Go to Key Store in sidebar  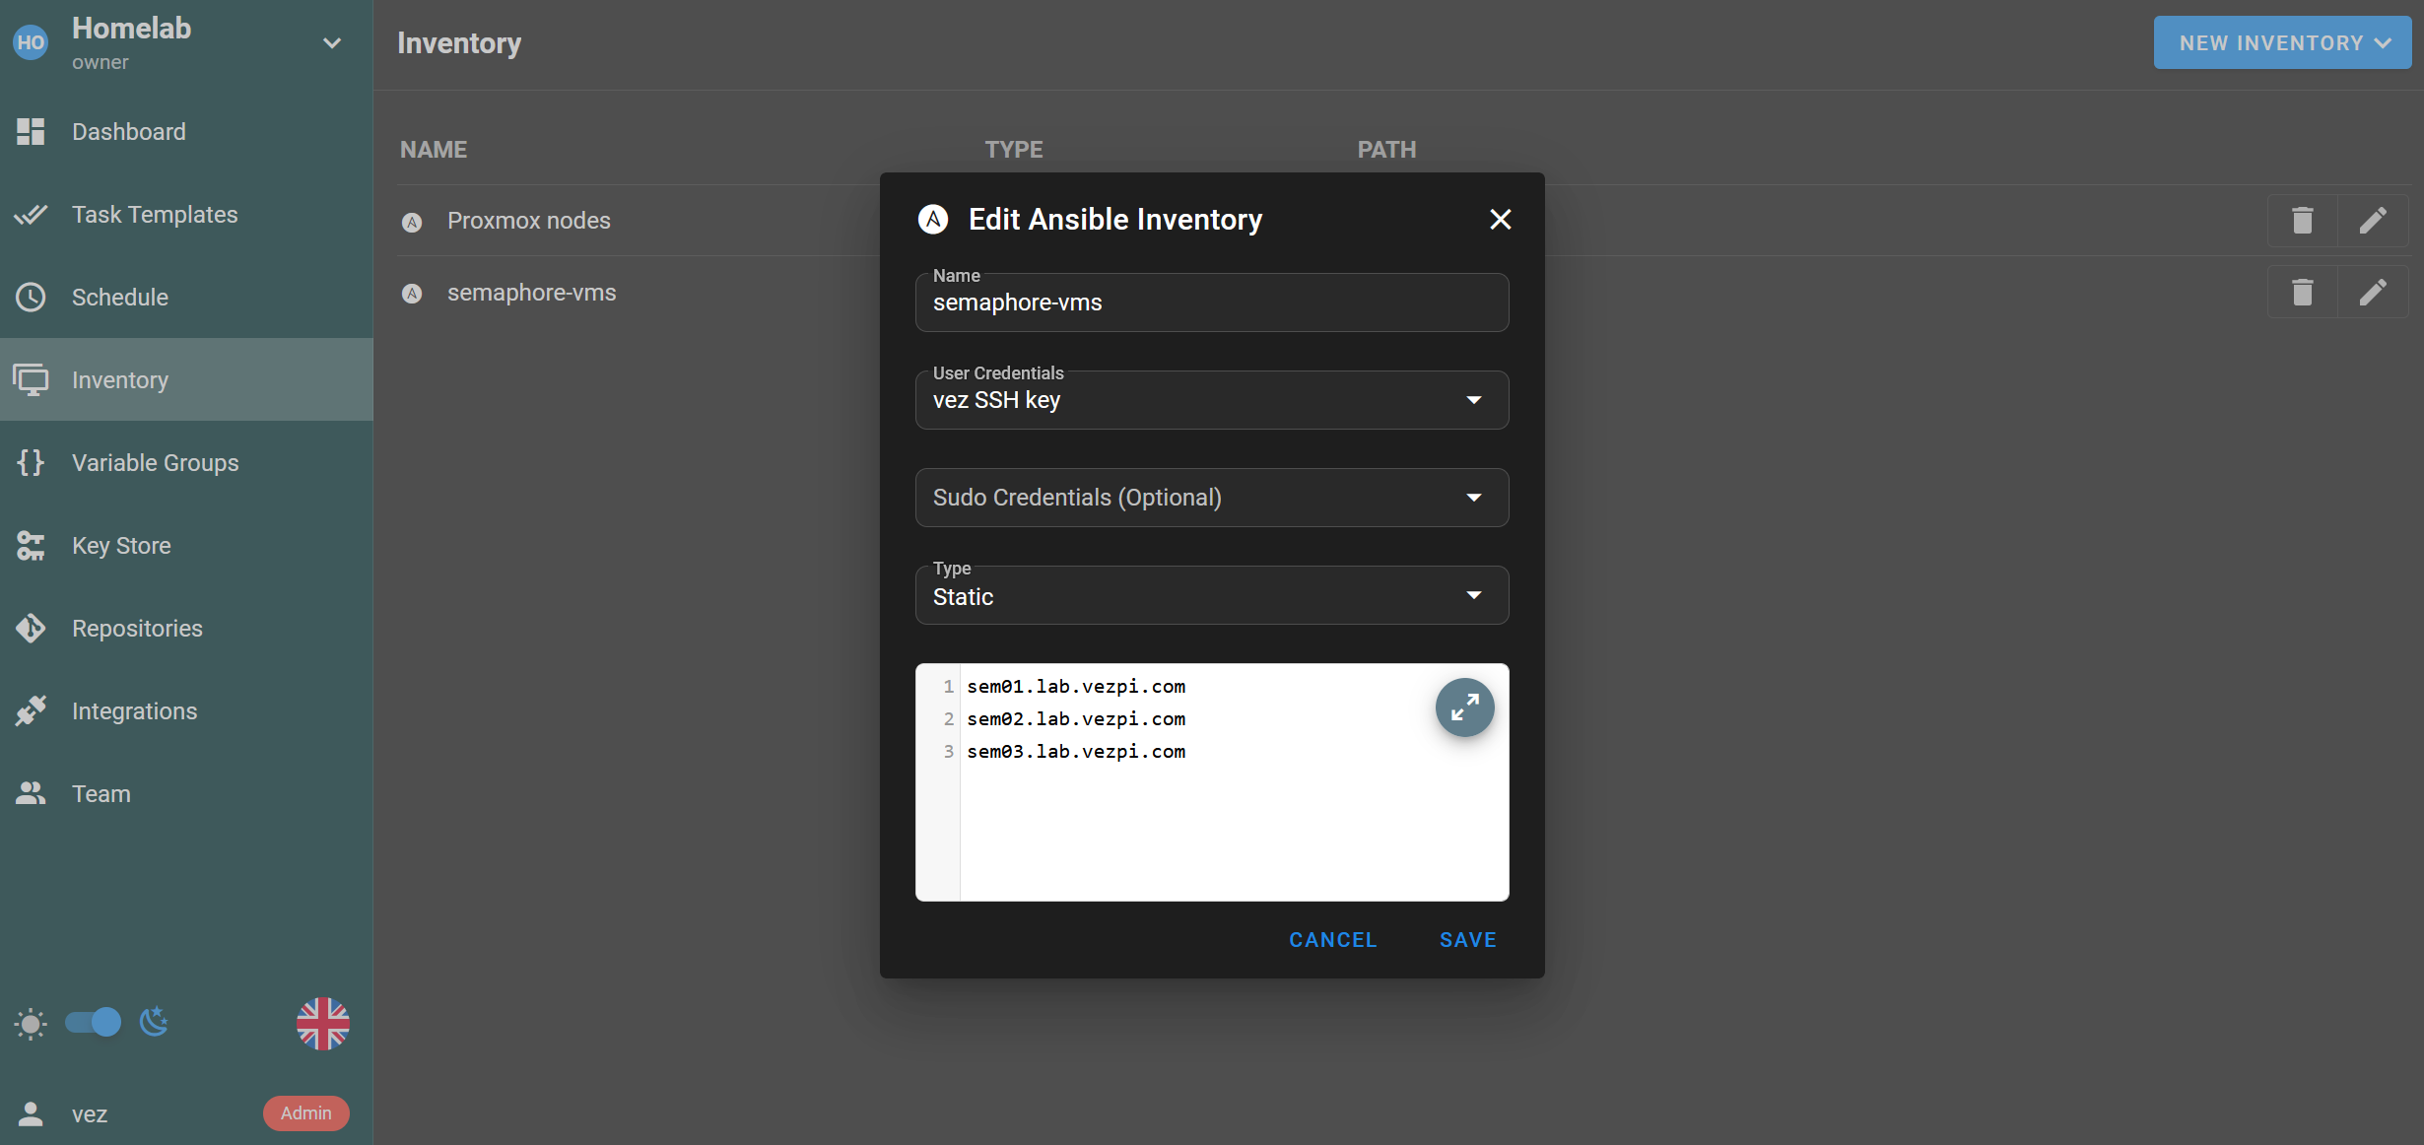coord(121,546)
